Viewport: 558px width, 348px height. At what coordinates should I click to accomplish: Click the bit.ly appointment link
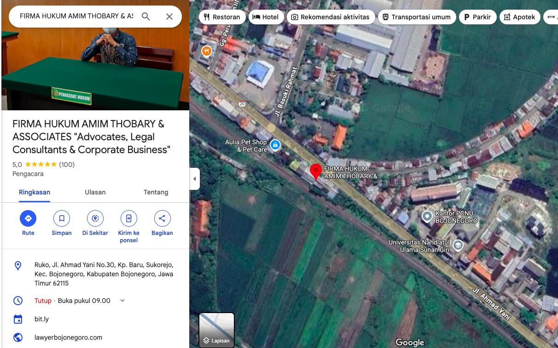click(x=41, y=319)
